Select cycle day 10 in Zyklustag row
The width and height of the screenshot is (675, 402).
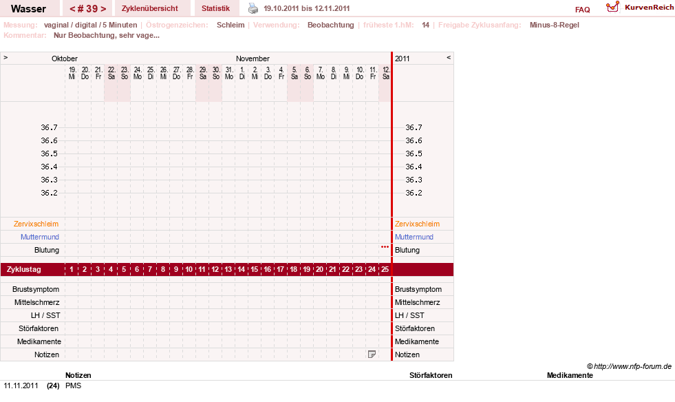(189, 269)
